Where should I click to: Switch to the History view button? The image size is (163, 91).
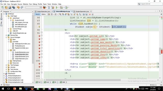[x=44, y=14]
